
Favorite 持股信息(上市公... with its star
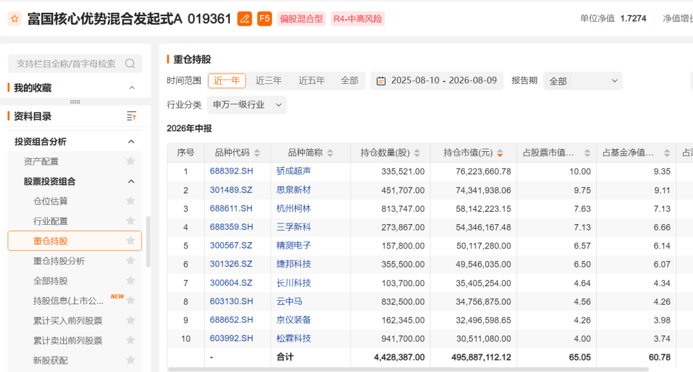tap(130, 300)
